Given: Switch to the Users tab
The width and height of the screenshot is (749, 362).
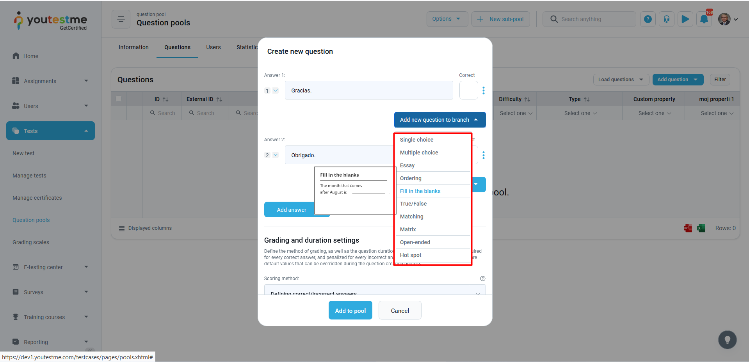Looking at the screenshot, I should (x=213, y=47).
